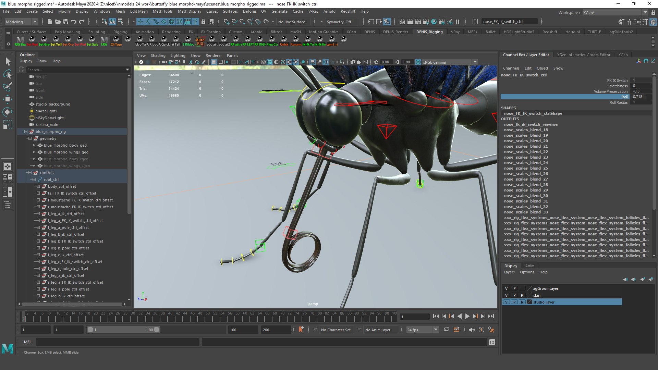This screenshot has height=370, width=658.
Task: Click the Open Scene folder icon
Action: (58, 22)
